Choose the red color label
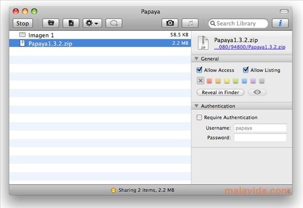This screenshot has height=208, width=303. coord(209,81)
